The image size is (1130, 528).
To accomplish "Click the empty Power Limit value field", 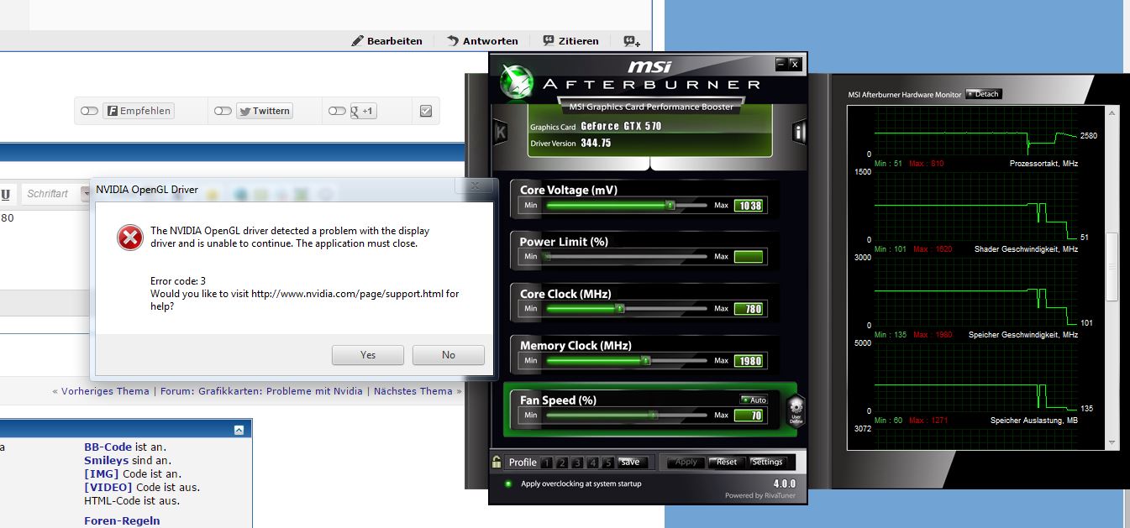I will 748,257.
